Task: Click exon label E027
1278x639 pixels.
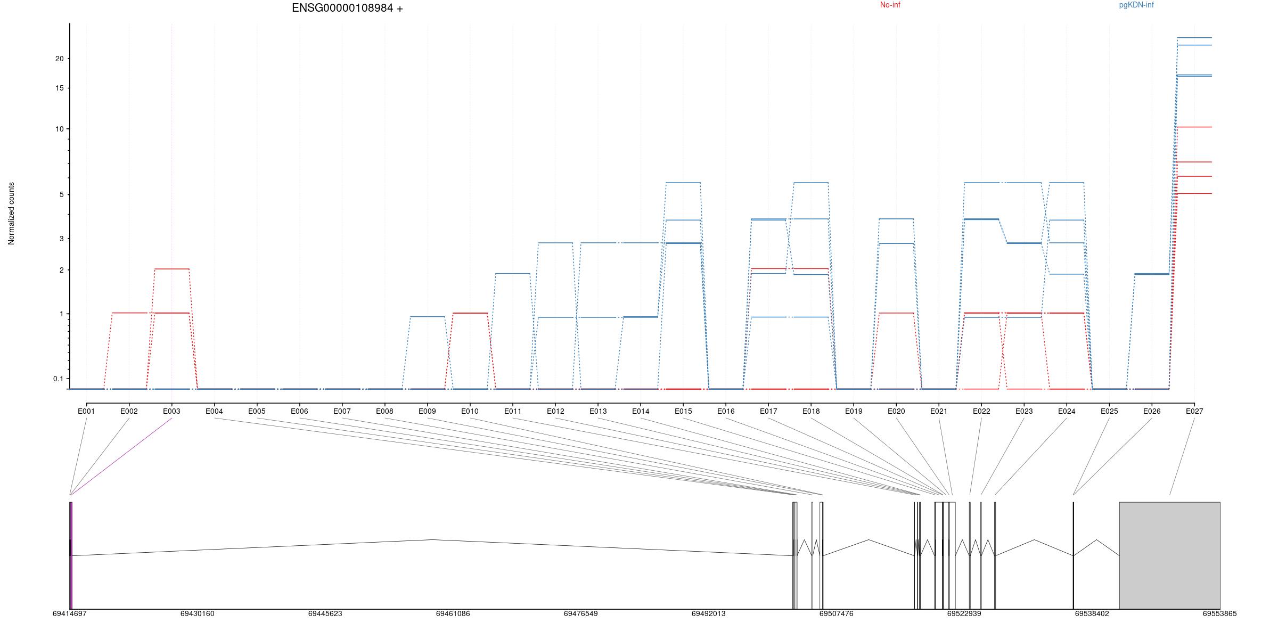Action: (1194, 411)
